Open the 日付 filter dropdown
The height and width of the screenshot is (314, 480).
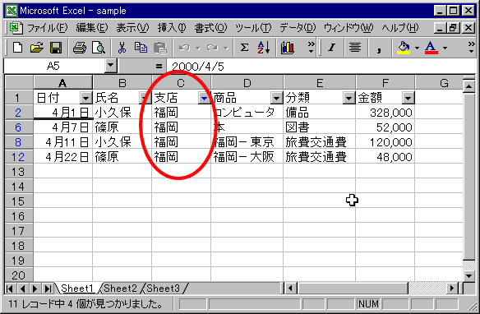click(x=85, y=98)
